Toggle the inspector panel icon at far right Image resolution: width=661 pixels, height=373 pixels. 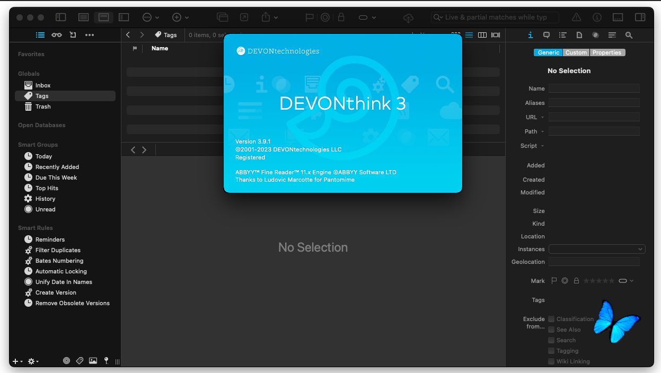(x=640, y=17)
